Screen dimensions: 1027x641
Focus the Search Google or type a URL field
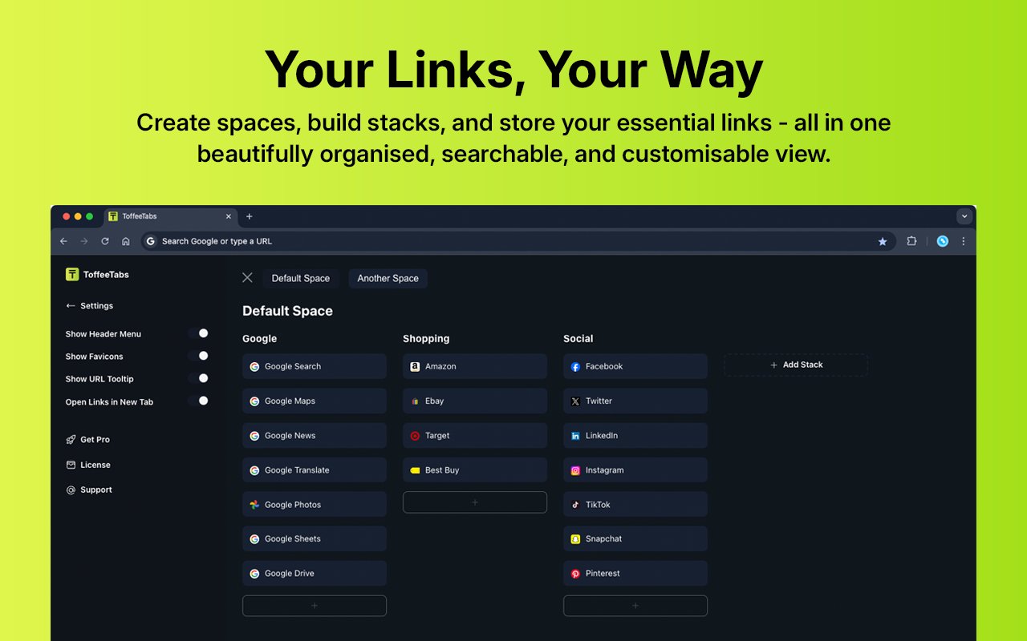tap(518, 241)
